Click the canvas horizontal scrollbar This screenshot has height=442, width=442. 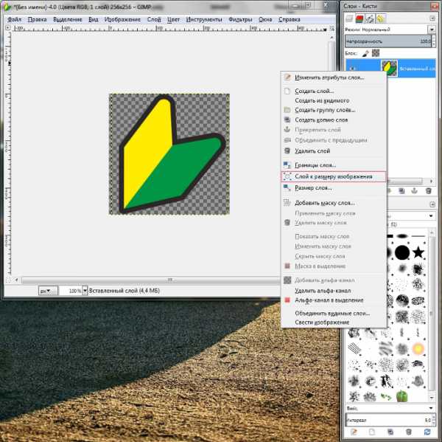tap(151, 280)
